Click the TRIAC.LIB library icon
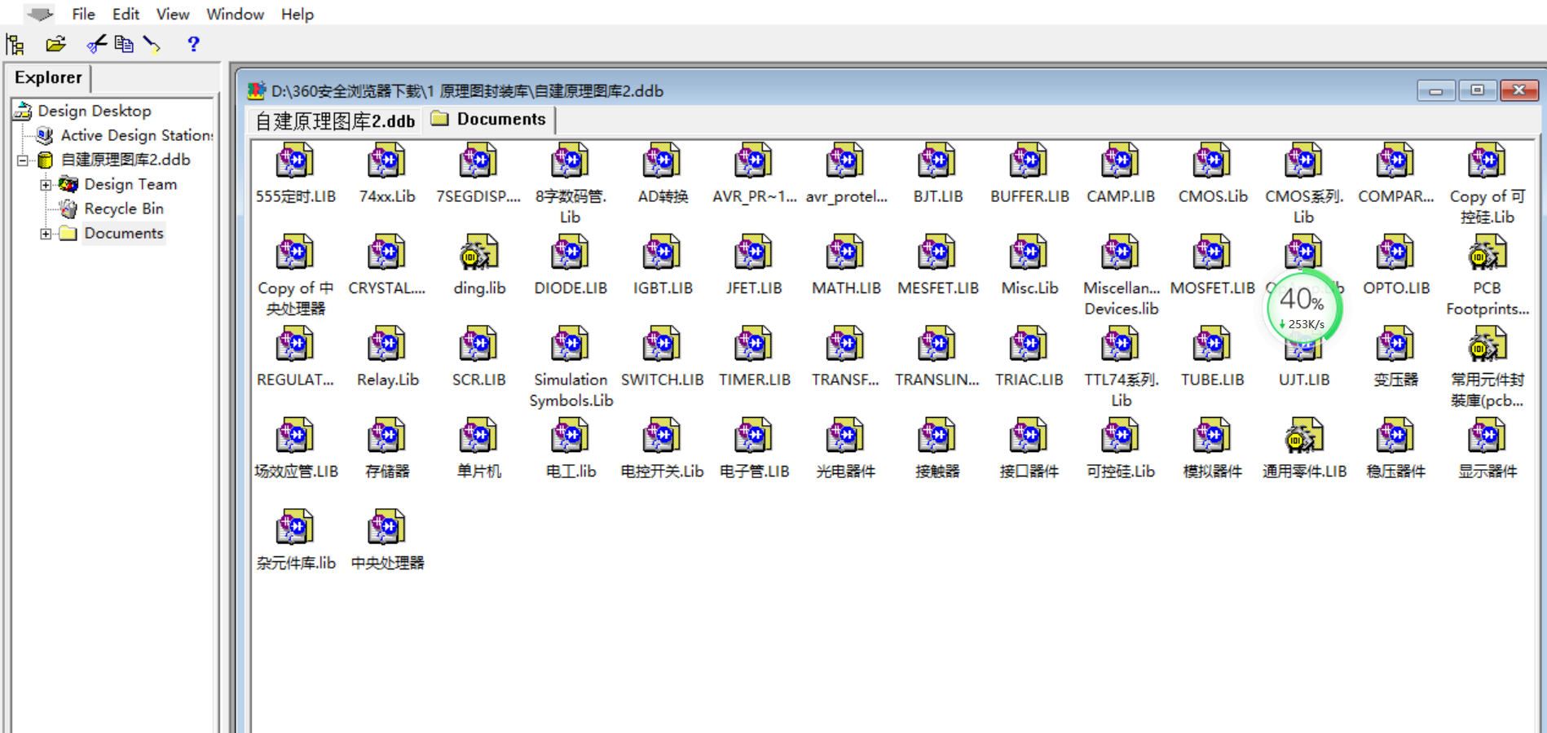Screen dimensions: 1547x733 pos(1029,345)
